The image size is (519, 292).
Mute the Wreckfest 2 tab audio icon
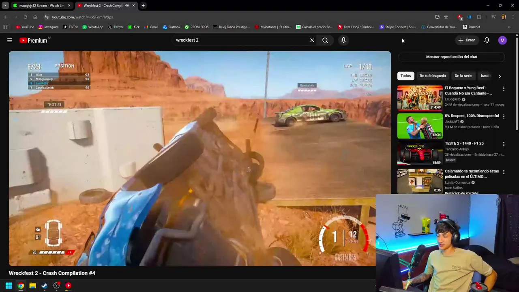click(x=127, y=6)
